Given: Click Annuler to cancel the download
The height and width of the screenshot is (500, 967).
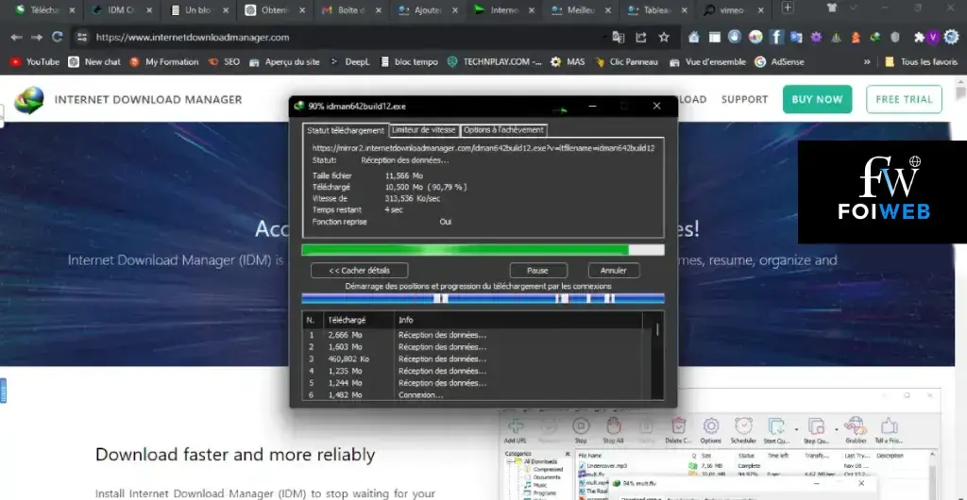Looking at the screenshot, I should (613, 271).
